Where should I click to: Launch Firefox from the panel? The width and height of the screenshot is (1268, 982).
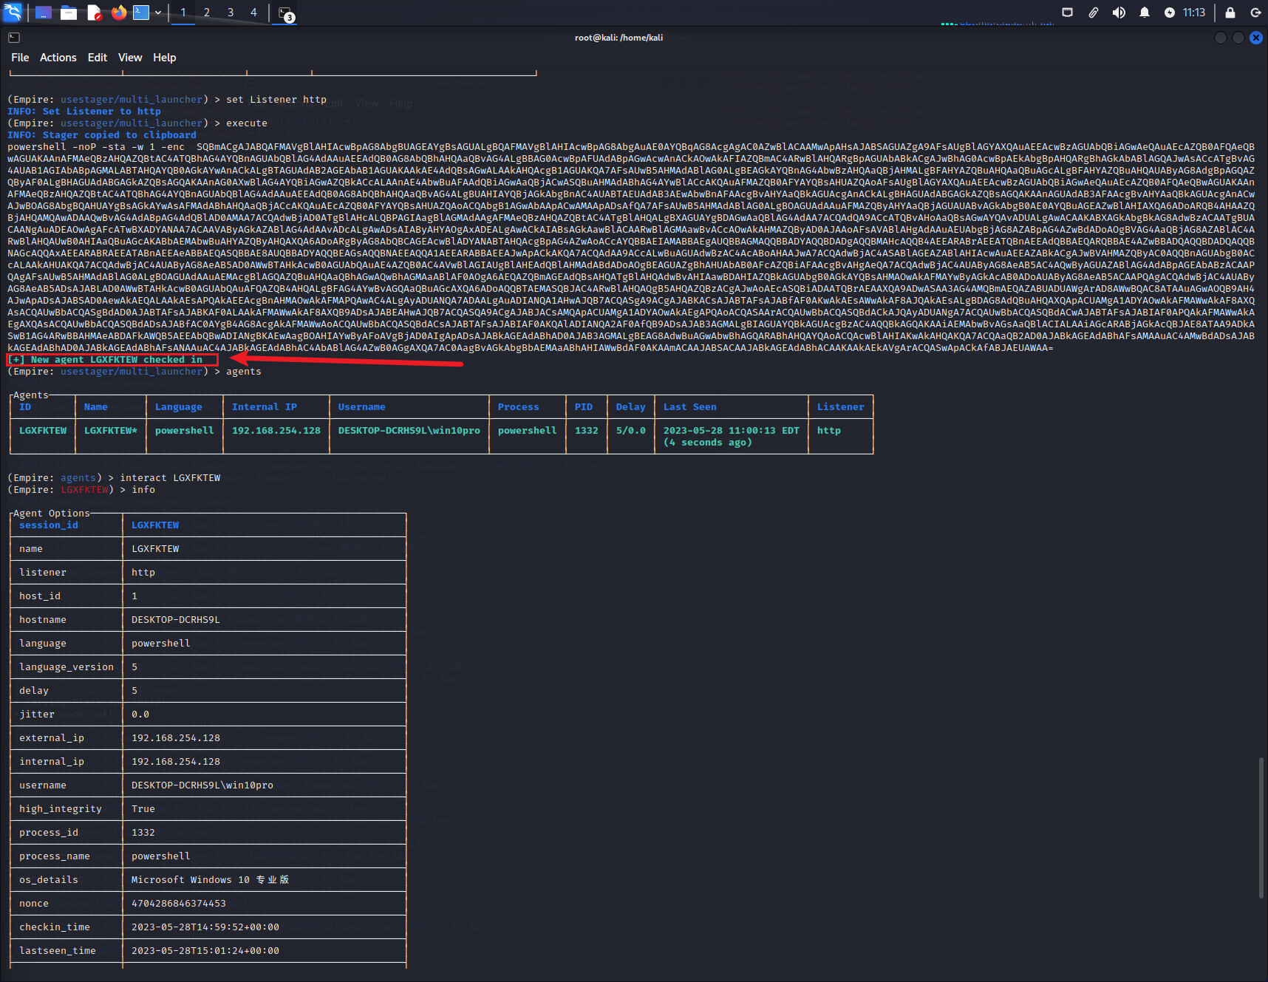(x=118, y=13)
